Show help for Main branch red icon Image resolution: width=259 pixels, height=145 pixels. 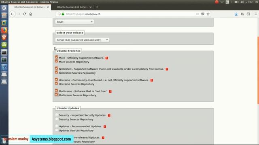point(107,58)
